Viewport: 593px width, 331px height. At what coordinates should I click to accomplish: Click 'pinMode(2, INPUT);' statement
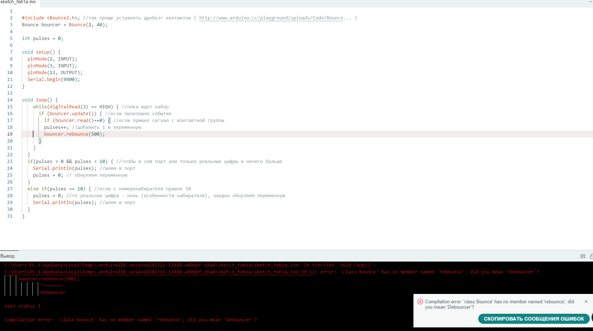pos(52,59)
